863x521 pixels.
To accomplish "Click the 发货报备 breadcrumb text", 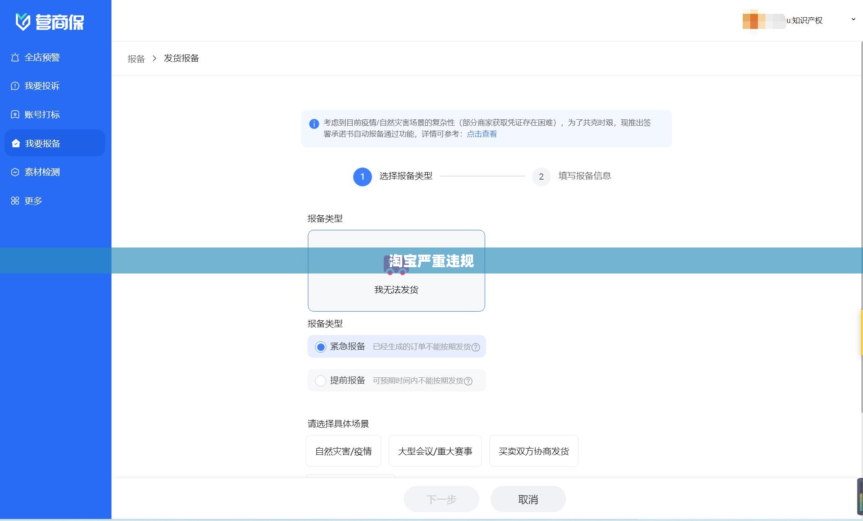I will pos(181,58).
